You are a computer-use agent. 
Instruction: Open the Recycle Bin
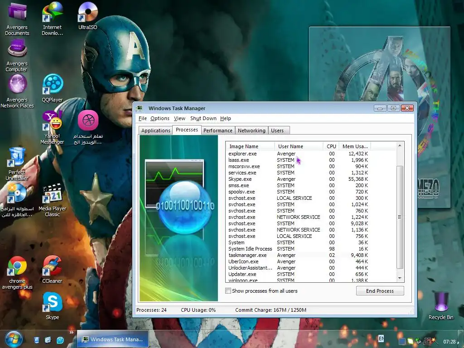click(x=441, y=306)
